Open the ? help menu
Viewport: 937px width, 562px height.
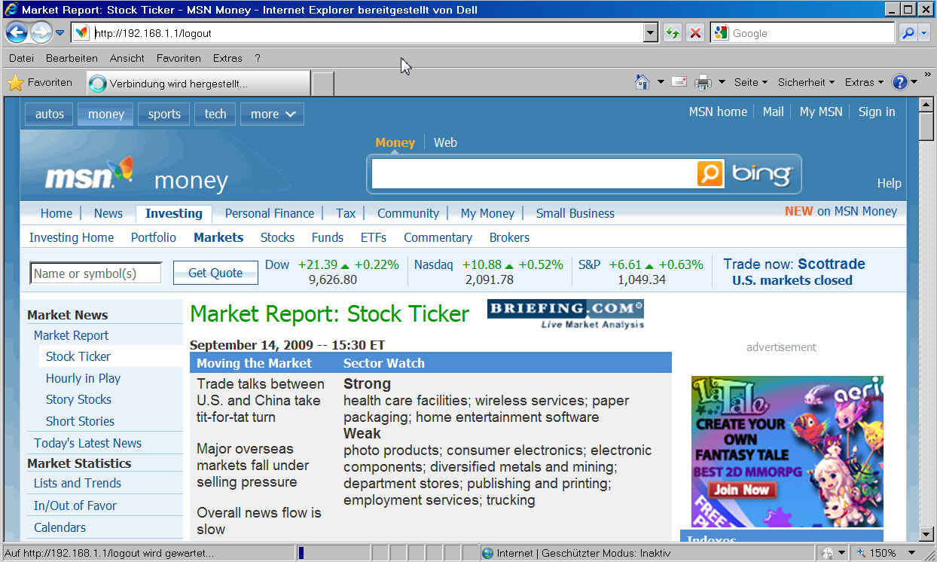click(258, 58)
